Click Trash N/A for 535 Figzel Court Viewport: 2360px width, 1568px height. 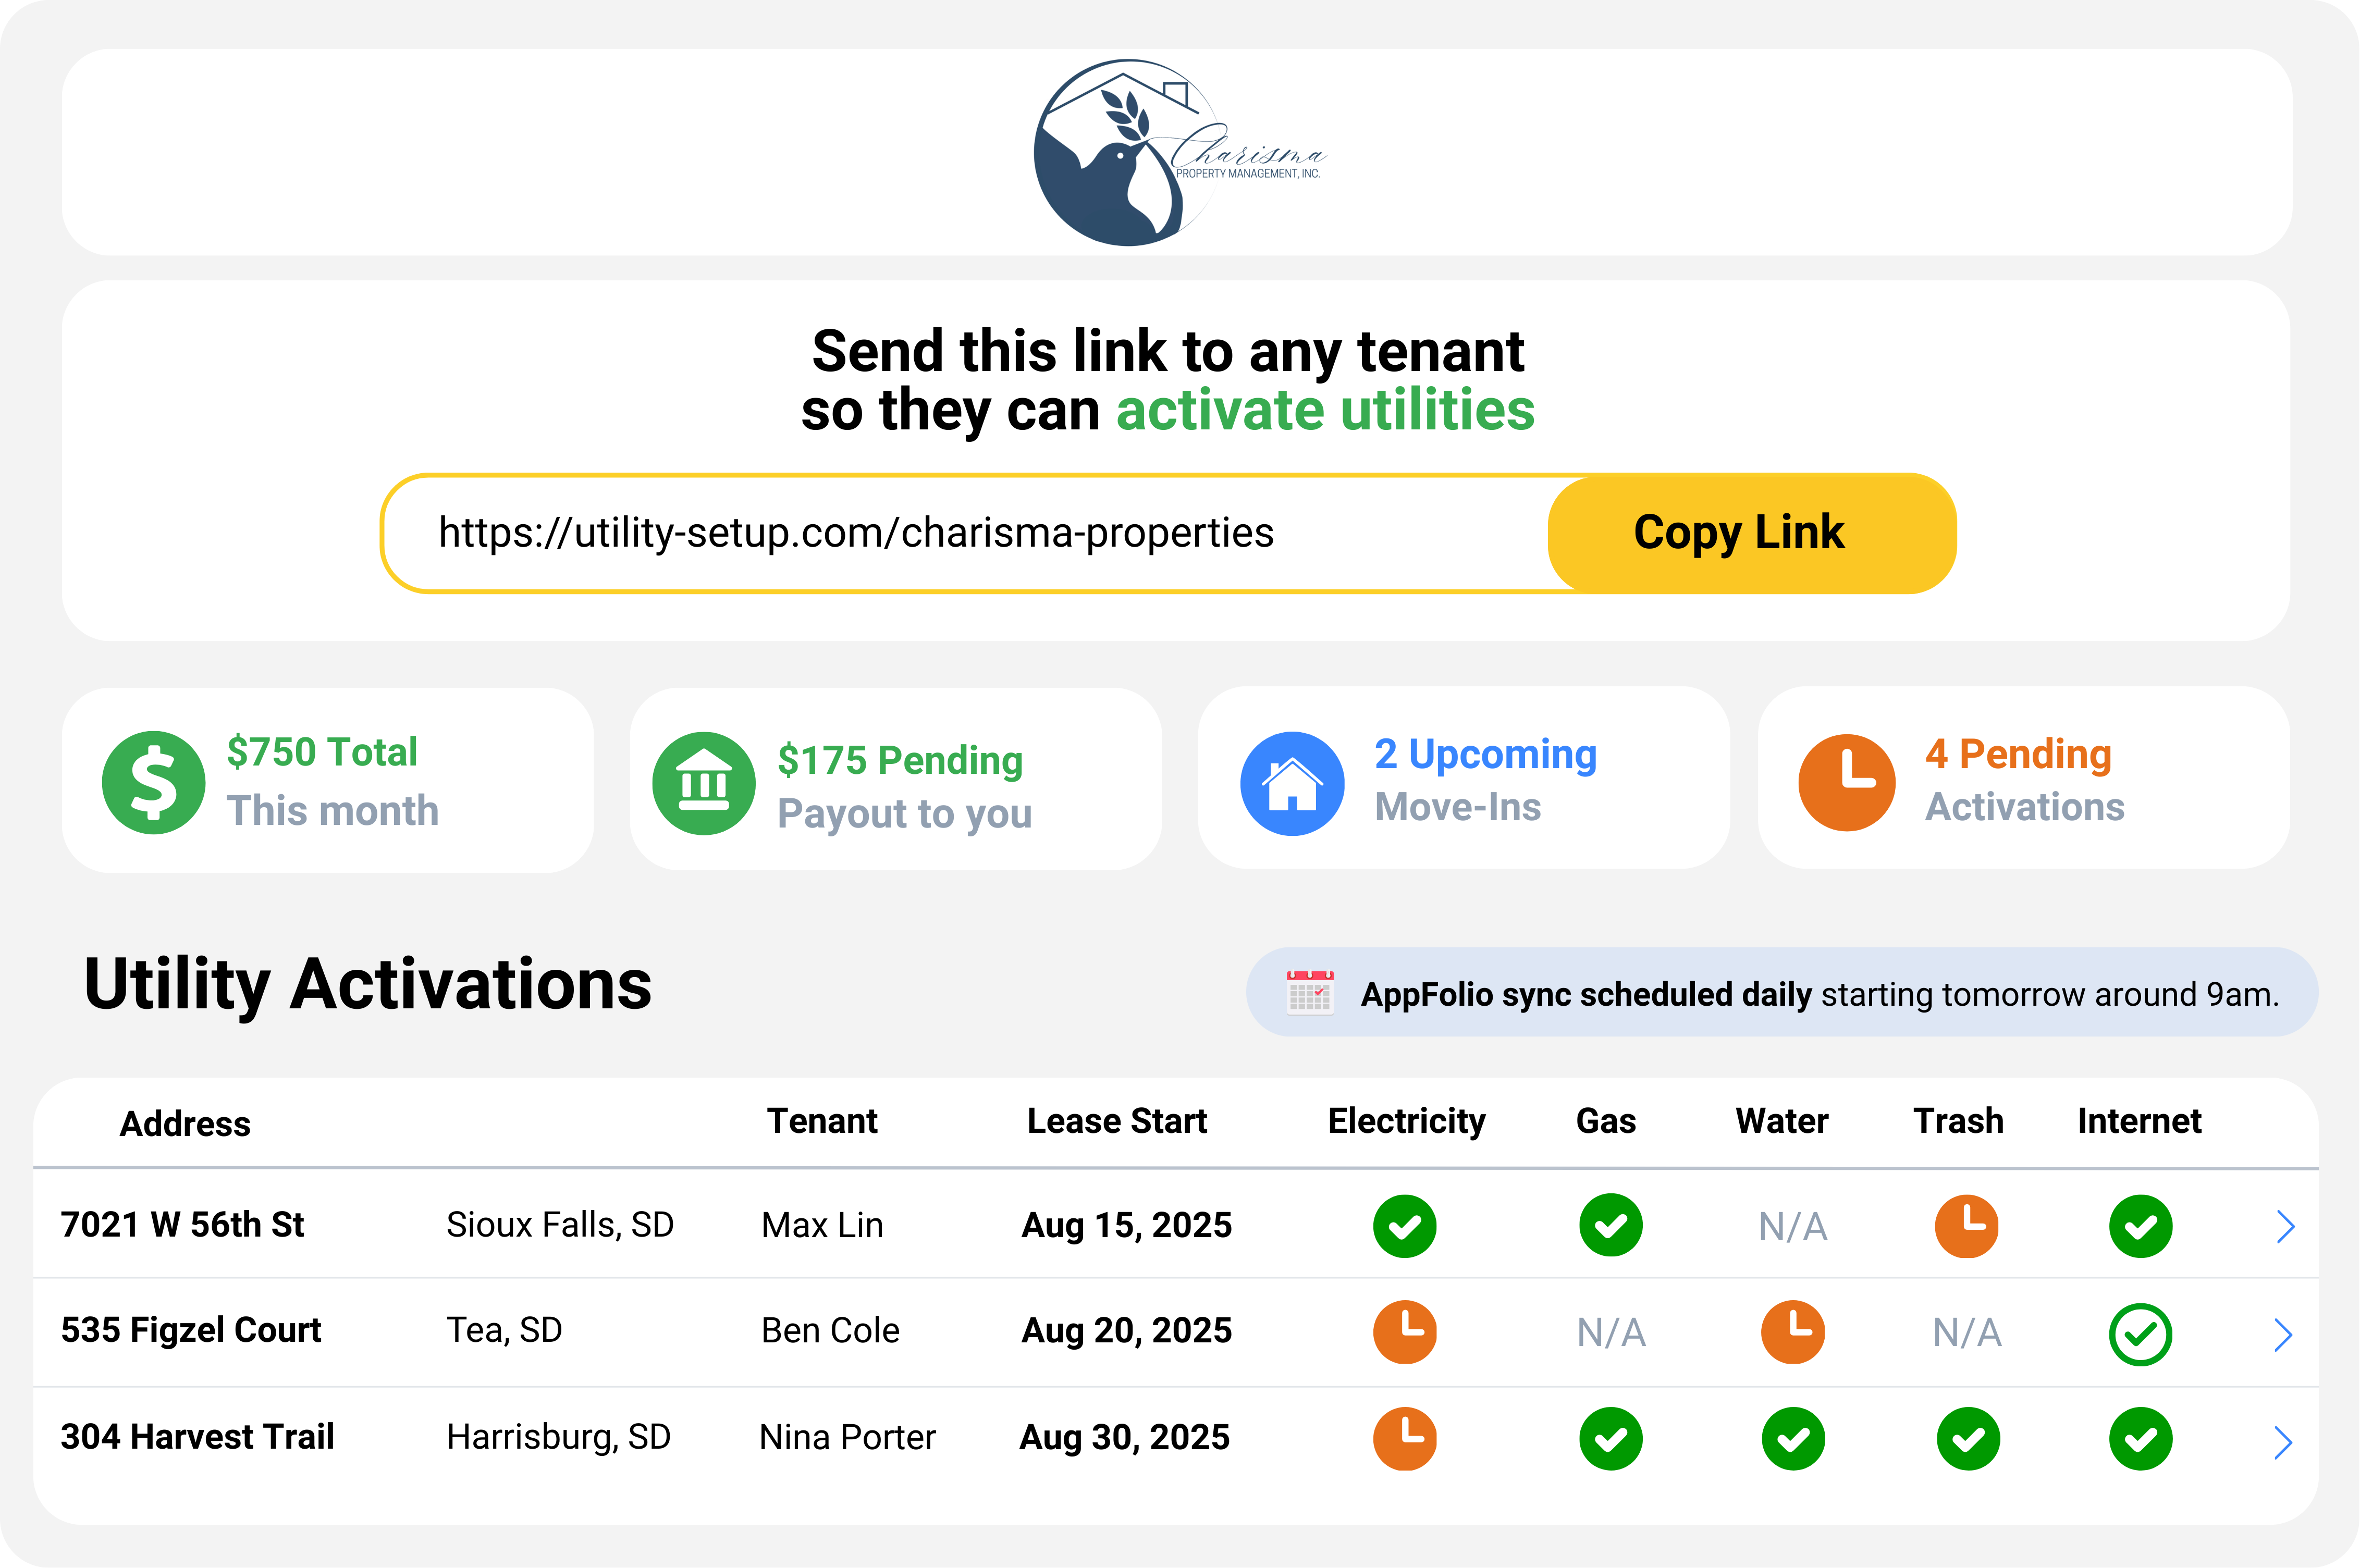coord(1967,1333)
